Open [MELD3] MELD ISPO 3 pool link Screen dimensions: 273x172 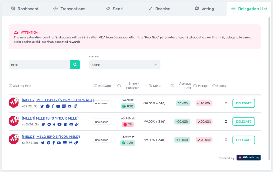[x=51, y=137]
